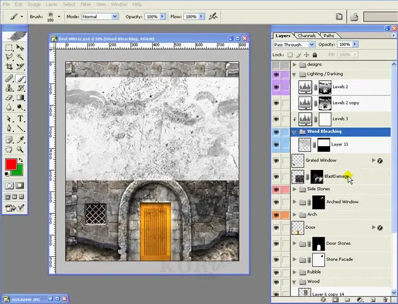398x304 pixels.
Task: Click the layer Opacity value field
Action: pyautogui.click(x=345, y=45)
